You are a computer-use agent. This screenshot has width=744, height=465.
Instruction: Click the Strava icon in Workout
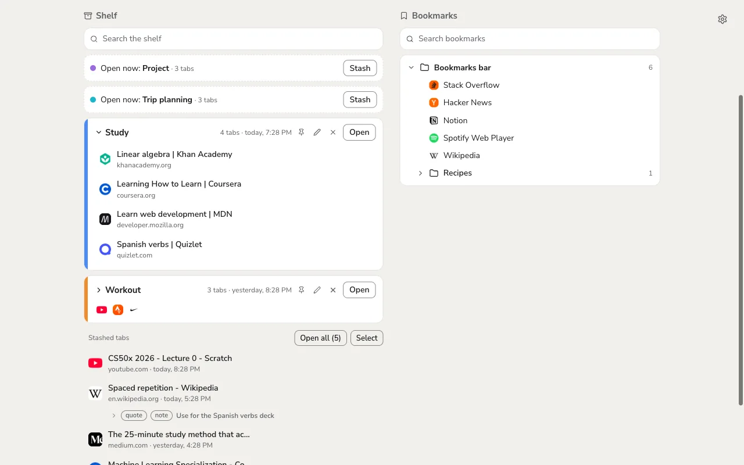click(x=118, y=310)
